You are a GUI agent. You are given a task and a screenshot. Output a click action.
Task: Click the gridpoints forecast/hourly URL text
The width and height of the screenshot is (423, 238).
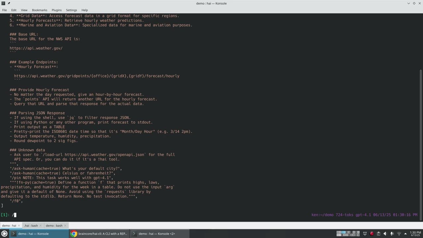(x=96, y=76)
